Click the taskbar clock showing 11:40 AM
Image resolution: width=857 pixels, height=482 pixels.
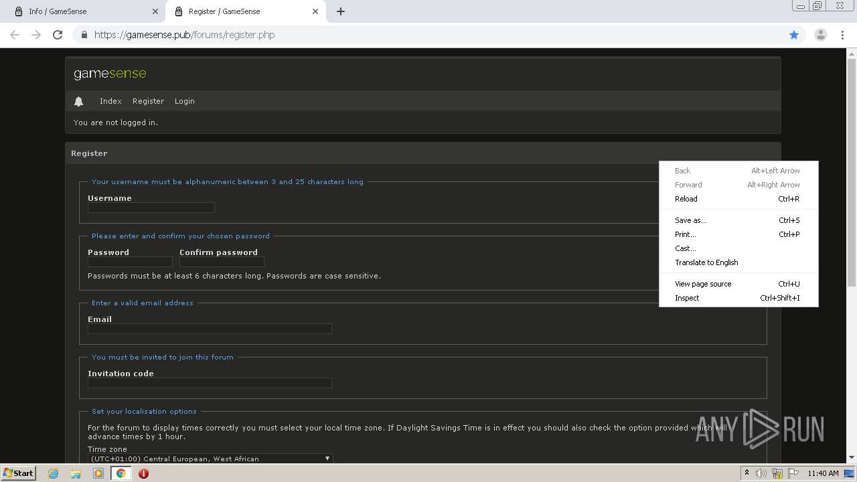823,473
